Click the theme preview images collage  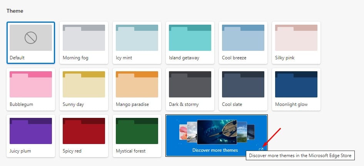tap(217, 132)
